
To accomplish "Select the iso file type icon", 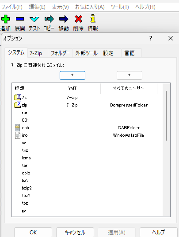I will 18,135.
